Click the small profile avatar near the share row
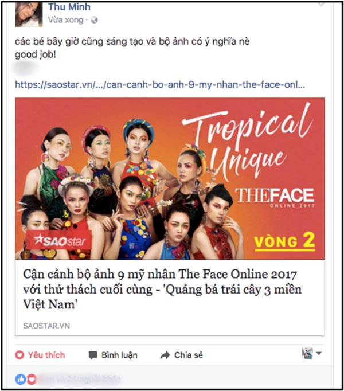Image resolution: width=344 pixels, height=391 pixels. click(x=307, y=353)
